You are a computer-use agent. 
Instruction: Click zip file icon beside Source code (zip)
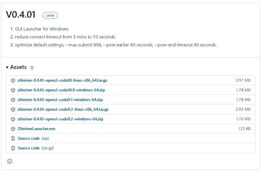(13, 139)
